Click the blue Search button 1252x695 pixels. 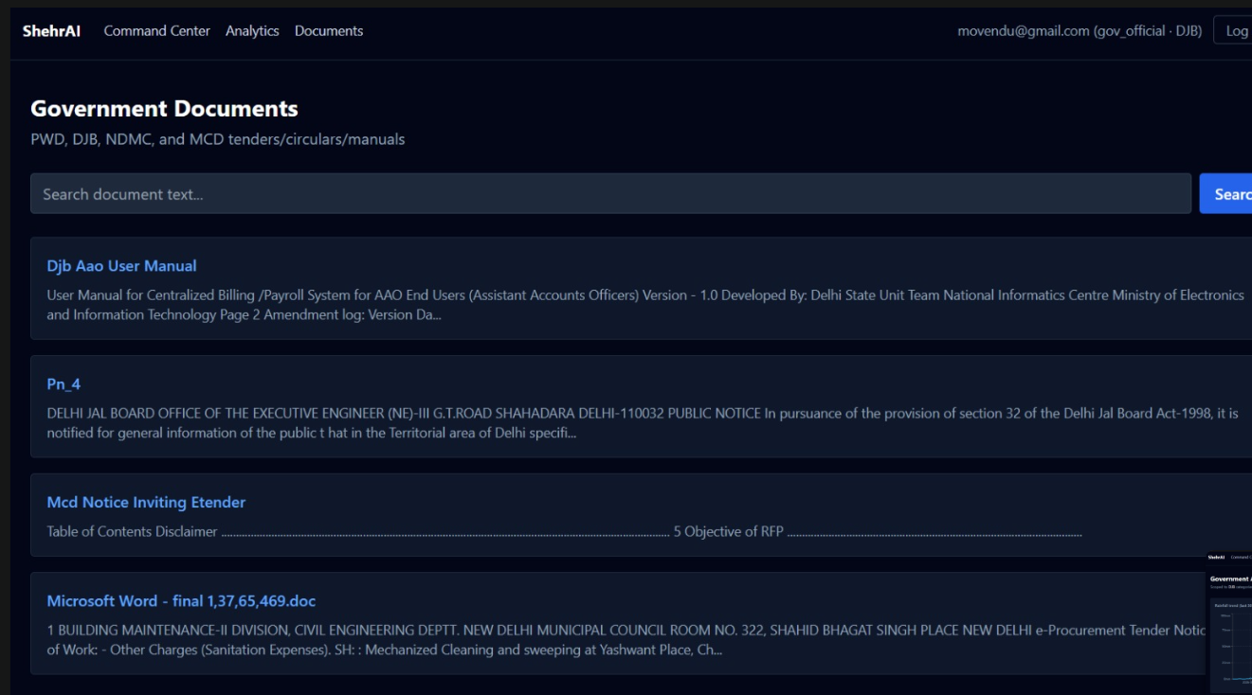pyautogui.click(x=1226, y=193)
